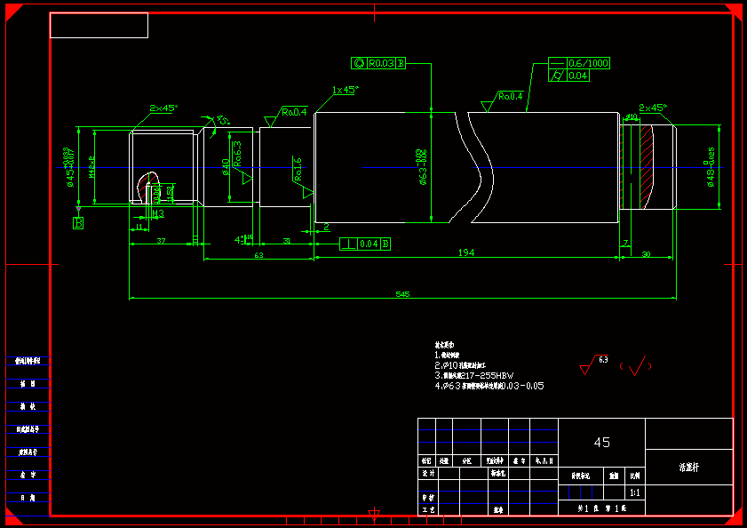This screenshot has width=747, height=528.
Task: Click the 1:1 scale cell
Action: coord(634,492)
